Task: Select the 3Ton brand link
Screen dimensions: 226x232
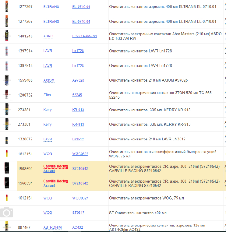Action: click(x=47, y=95)
